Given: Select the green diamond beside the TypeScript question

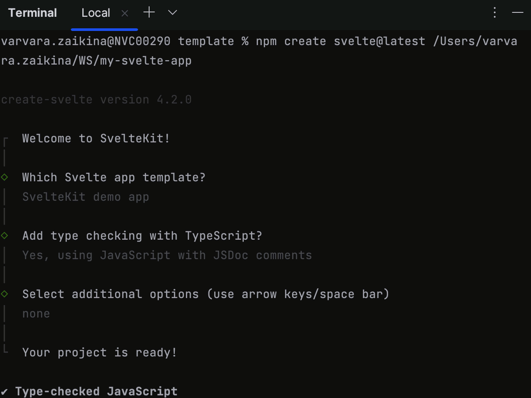Looking at the screenshot, I should click(4, 236).
